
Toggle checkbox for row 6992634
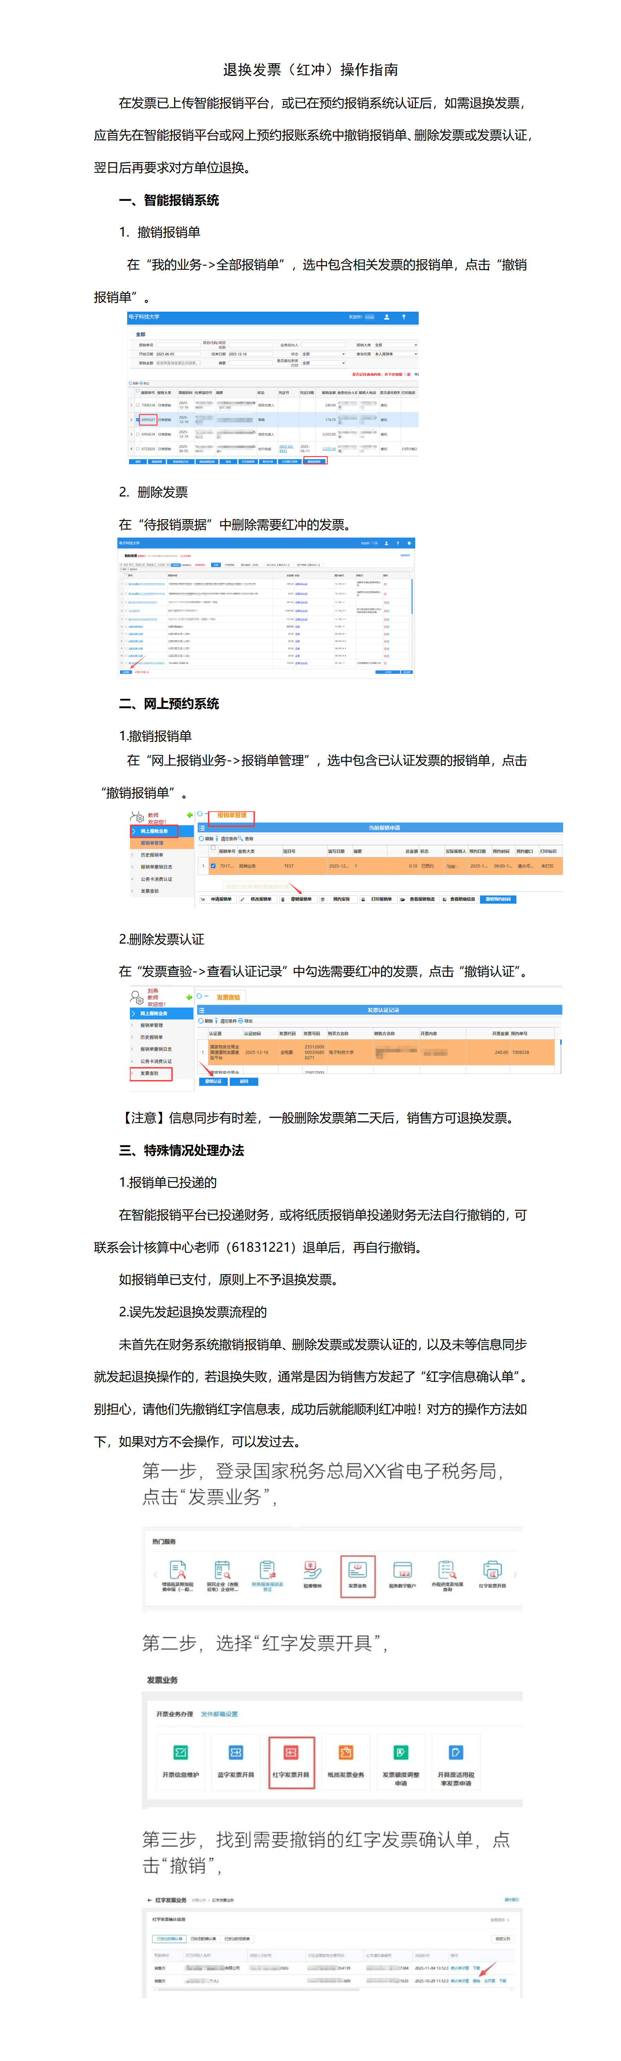point(137,435)
